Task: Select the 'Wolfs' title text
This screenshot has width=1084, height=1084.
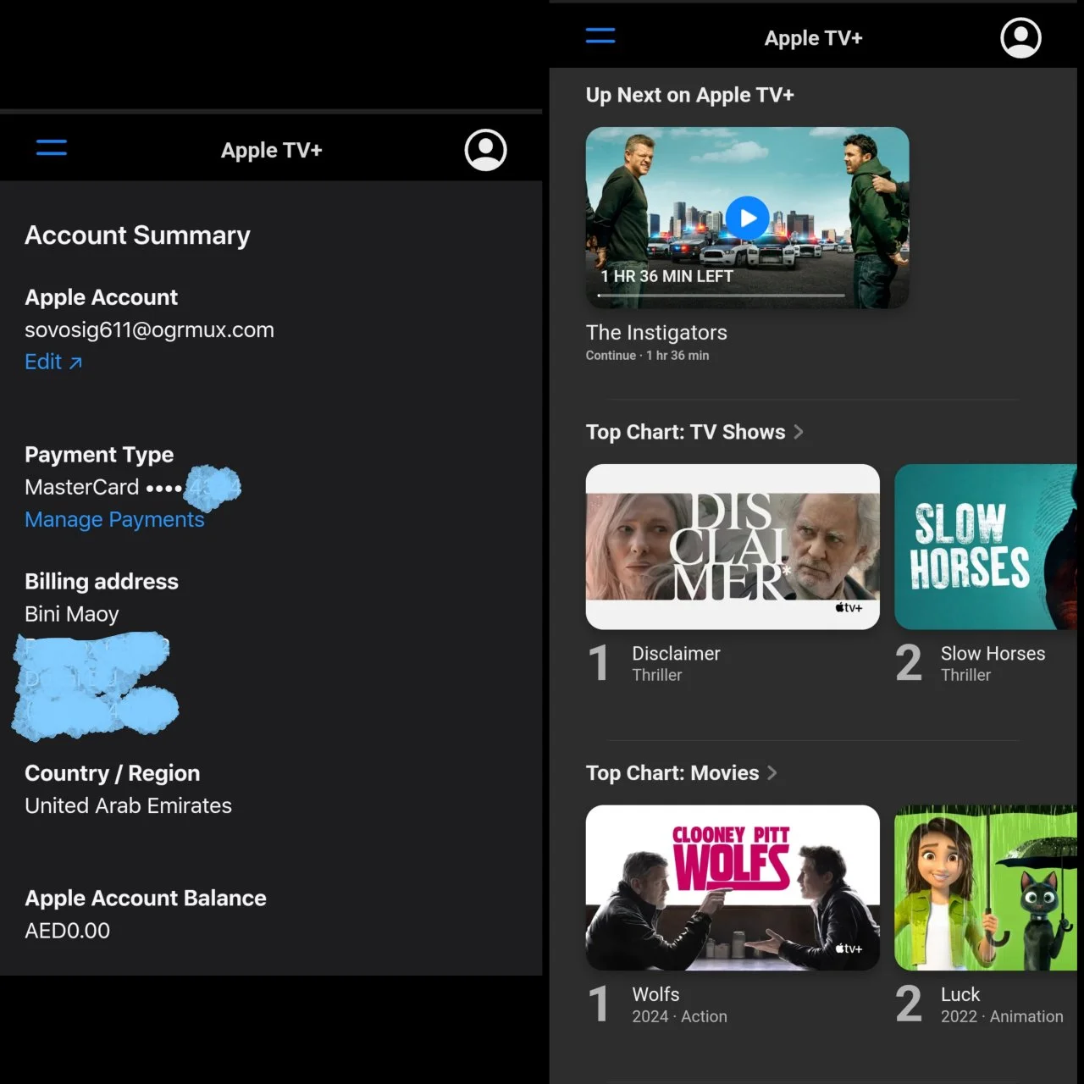Action: (x=655, y=994)
